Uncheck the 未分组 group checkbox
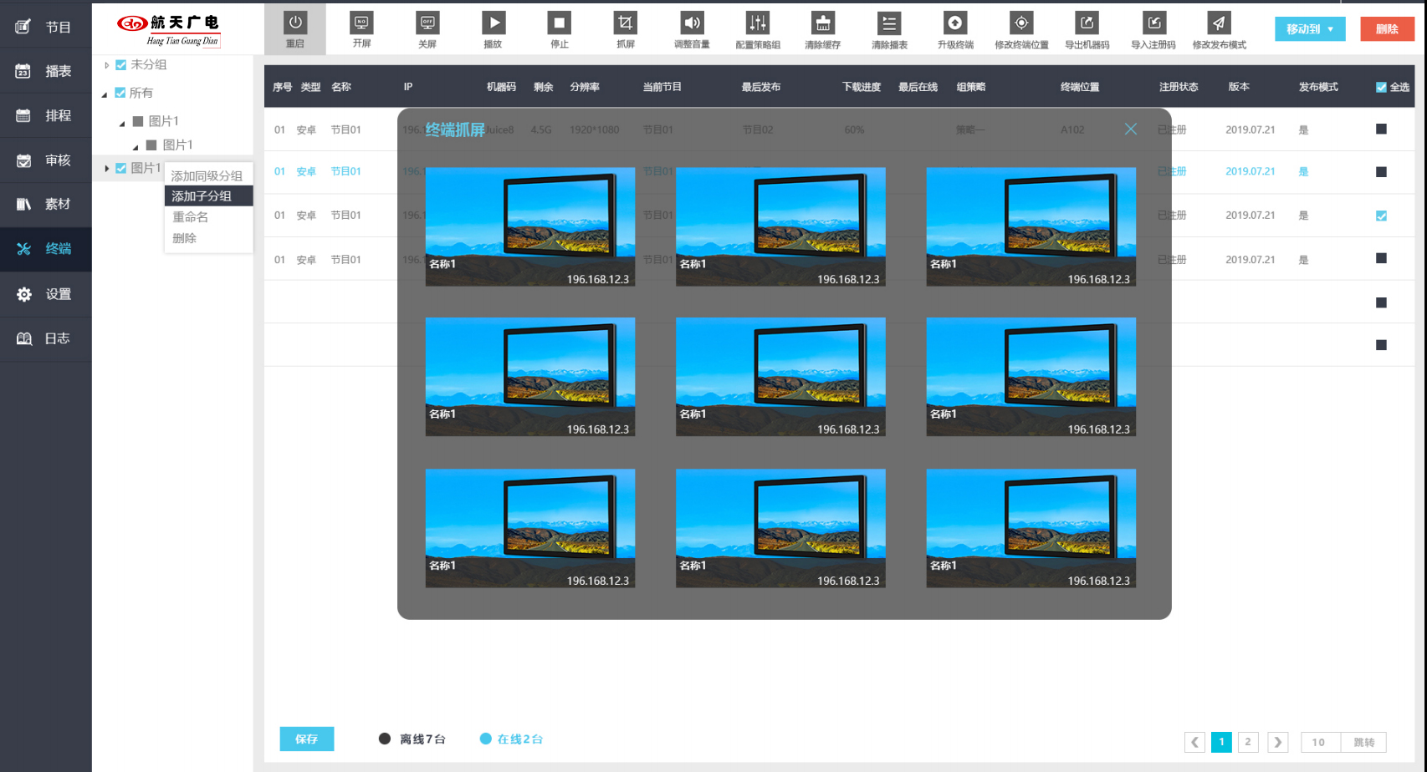This screenshot has height=772, width=1427. pos(121,65)
